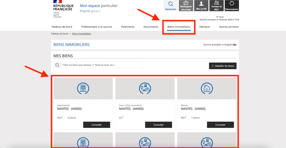Click the UK flag next to English service
The image size is (286, 148).
(x=235, y=45)
